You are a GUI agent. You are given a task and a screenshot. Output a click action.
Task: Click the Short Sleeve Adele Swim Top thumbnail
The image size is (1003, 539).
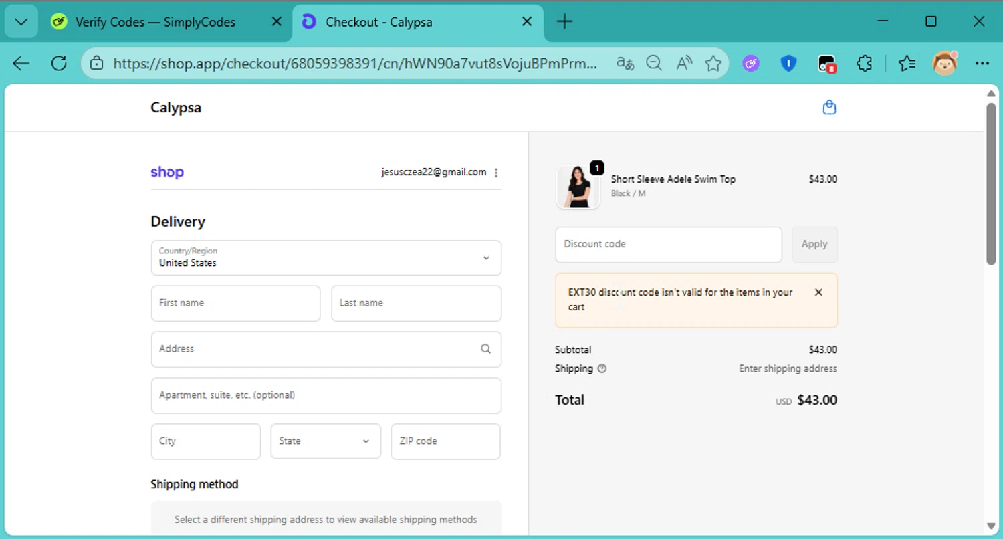pos(578,187)
